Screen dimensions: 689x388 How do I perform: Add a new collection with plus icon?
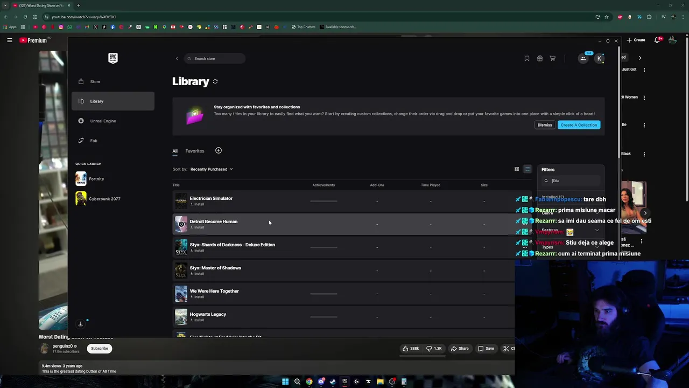(x=219, y=150)
